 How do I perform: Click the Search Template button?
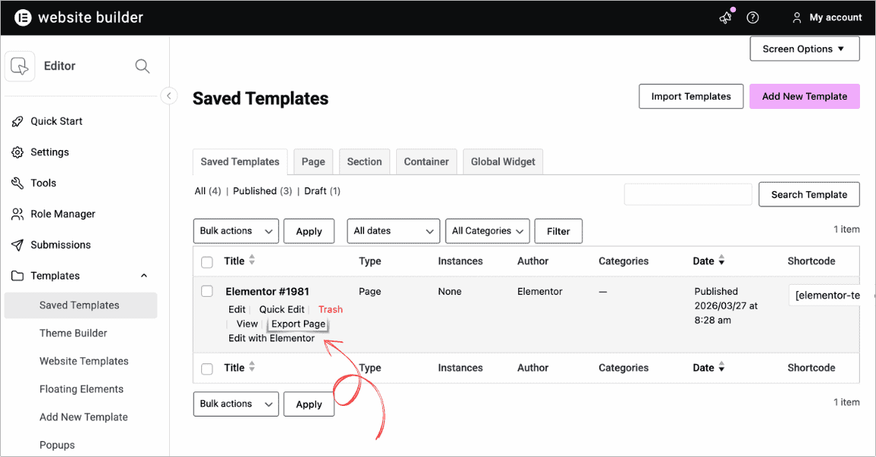809,194
